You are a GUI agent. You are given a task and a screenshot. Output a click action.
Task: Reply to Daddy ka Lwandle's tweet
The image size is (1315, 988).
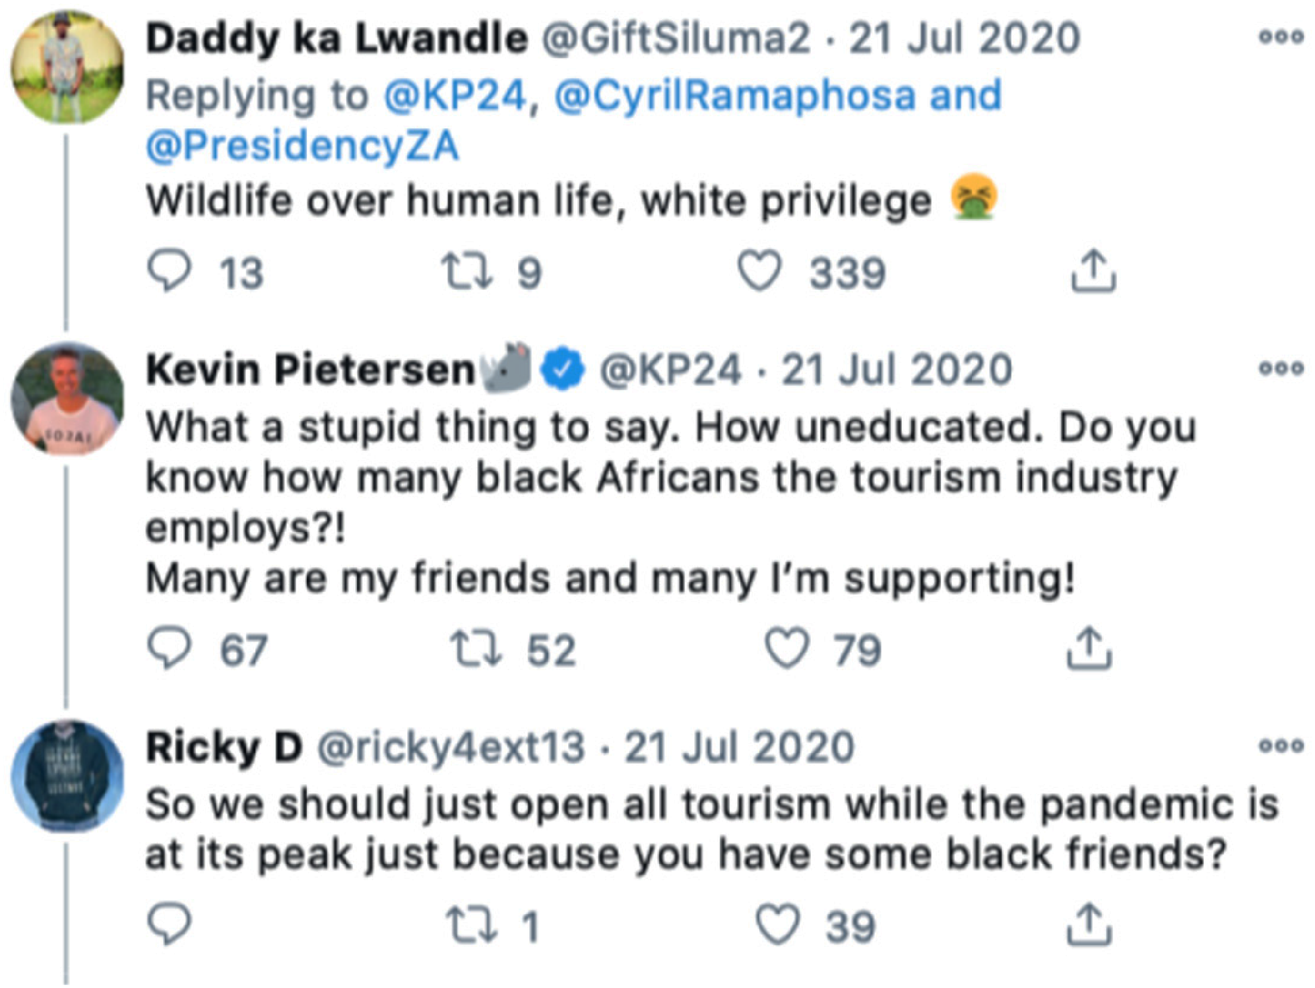tap(170, 271)
